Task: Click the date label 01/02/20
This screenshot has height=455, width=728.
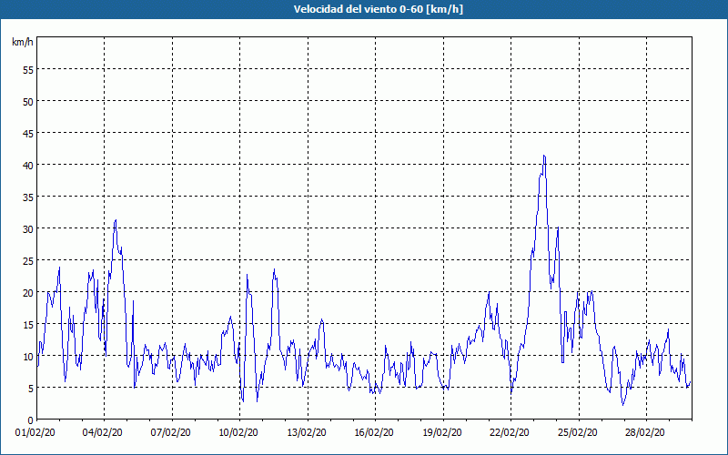Action: pyautogui.click(x=35, y=433)
